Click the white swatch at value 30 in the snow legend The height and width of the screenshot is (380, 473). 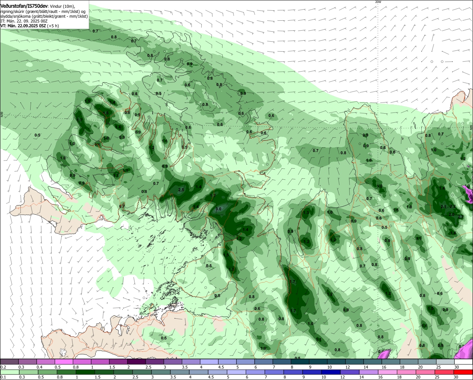point(464,362)
